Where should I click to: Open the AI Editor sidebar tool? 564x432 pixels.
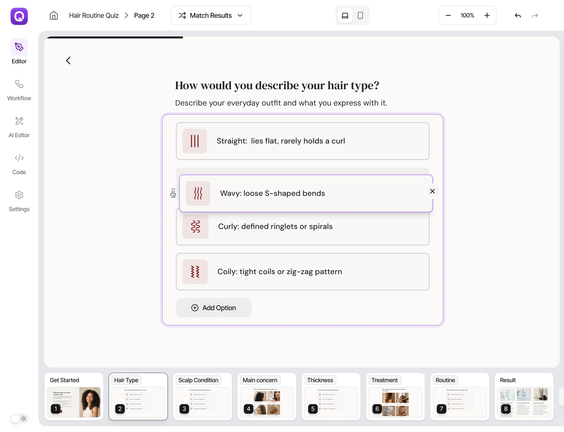tap(19, 127)
